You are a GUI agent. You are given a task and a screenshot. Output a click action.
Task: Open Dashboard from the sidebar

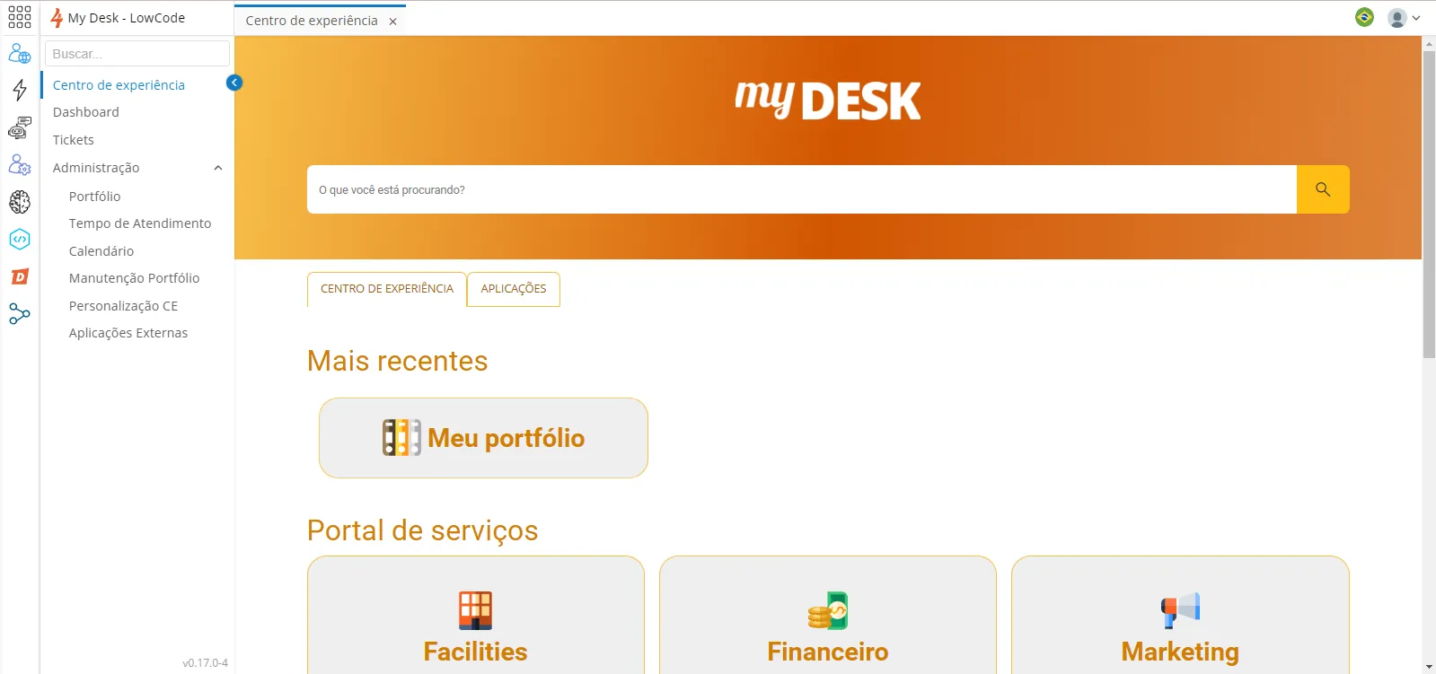[86, 112]
